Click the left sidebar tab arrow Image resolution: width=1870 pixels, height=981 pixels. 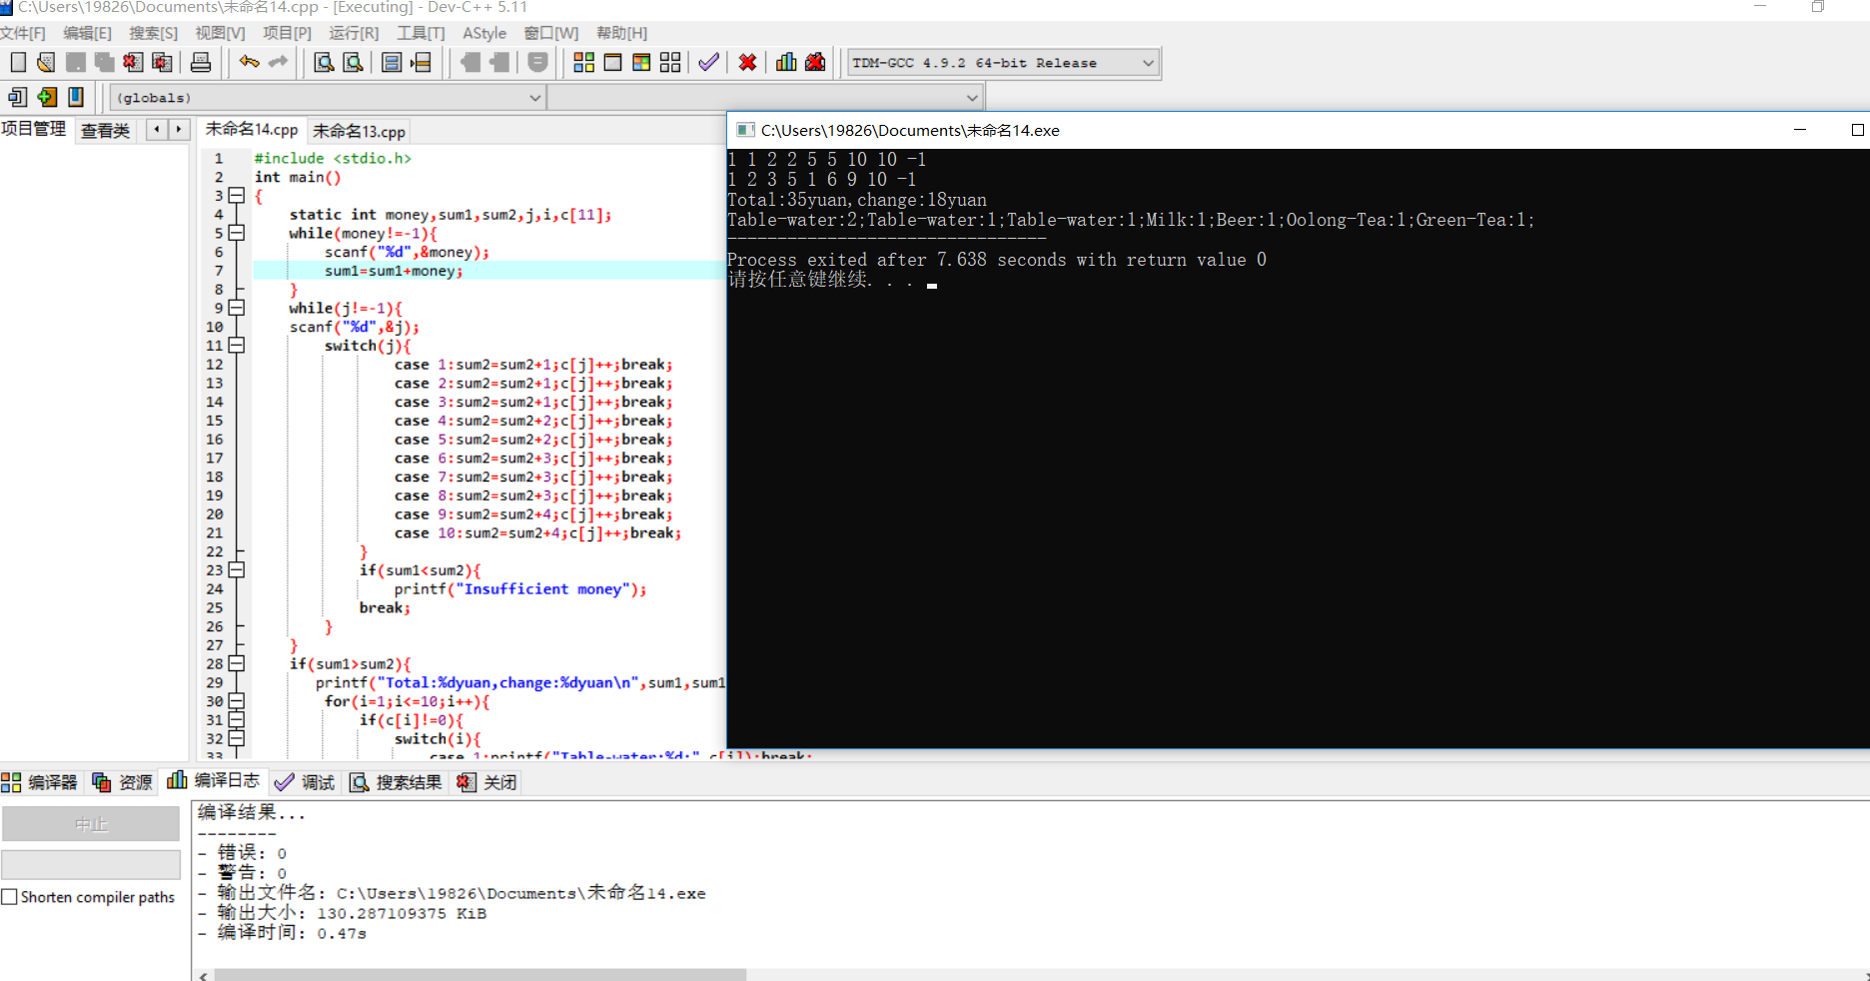pyautogui.click(x=156, y=129)
